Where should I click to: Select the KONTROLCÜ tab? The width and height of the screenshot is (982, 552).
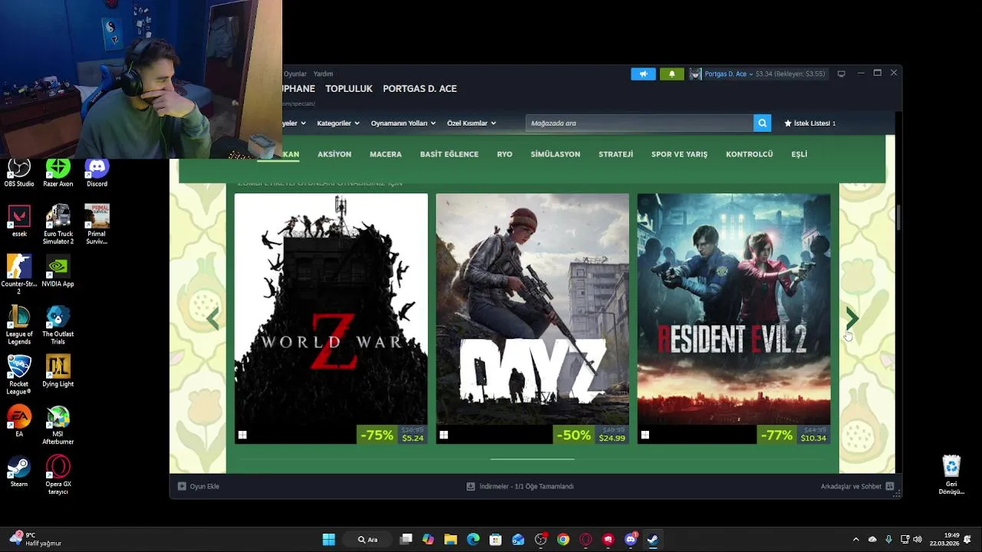tap(750, 154)
